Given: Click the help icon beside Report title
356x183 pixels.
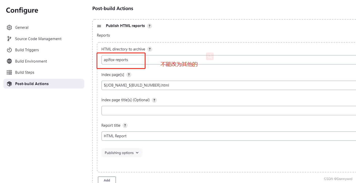Looking at the screenshot, I should pos(125,125).
